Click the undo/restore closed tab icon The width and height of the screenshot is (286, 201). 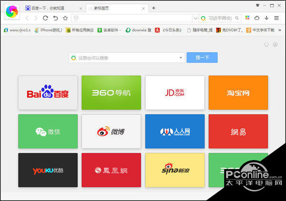(55, 18)
